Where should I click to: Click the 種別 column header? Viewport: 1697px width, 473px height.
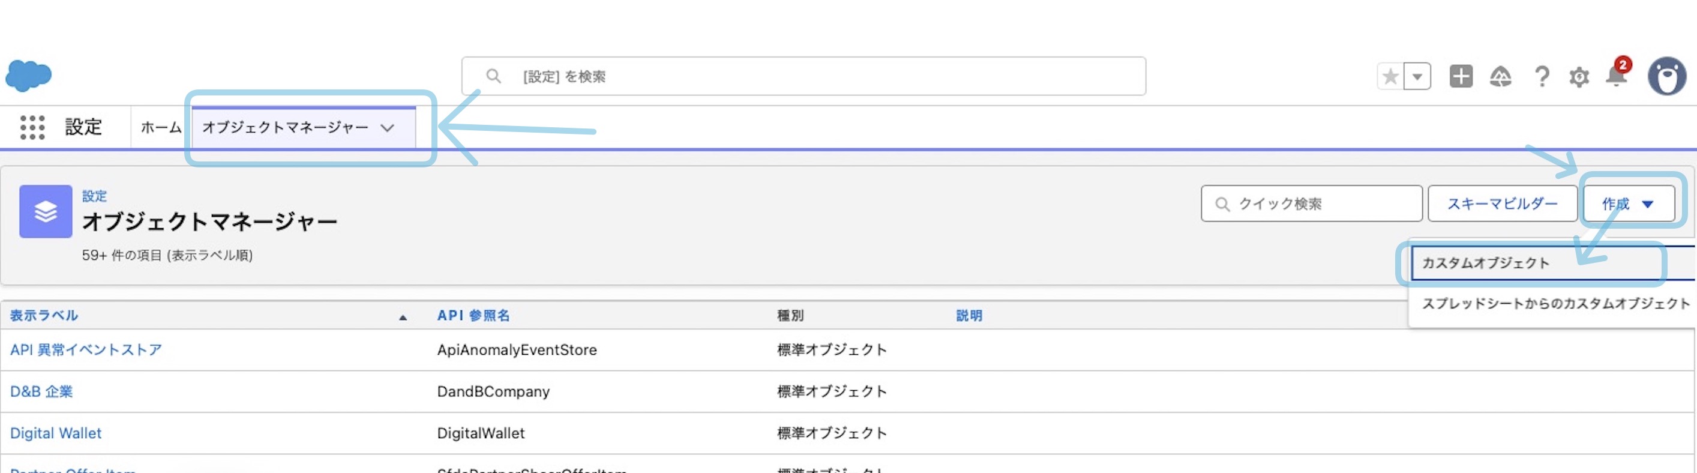click(790, 316)
